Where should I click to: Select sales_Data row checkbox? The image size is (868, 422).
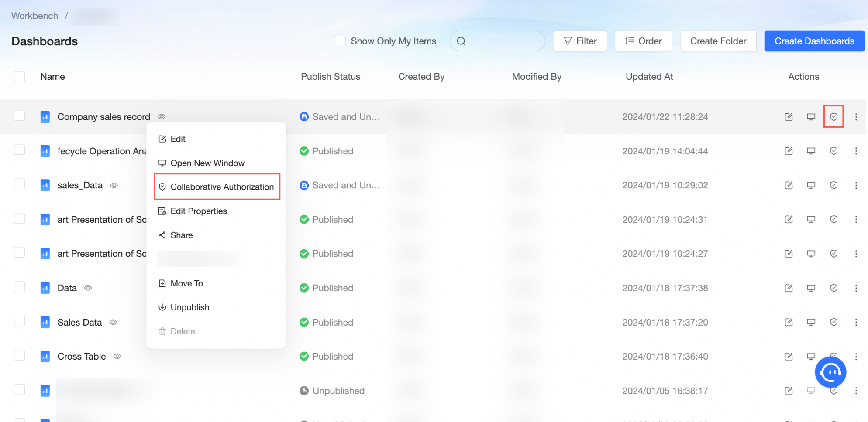[x=19, y=184]
